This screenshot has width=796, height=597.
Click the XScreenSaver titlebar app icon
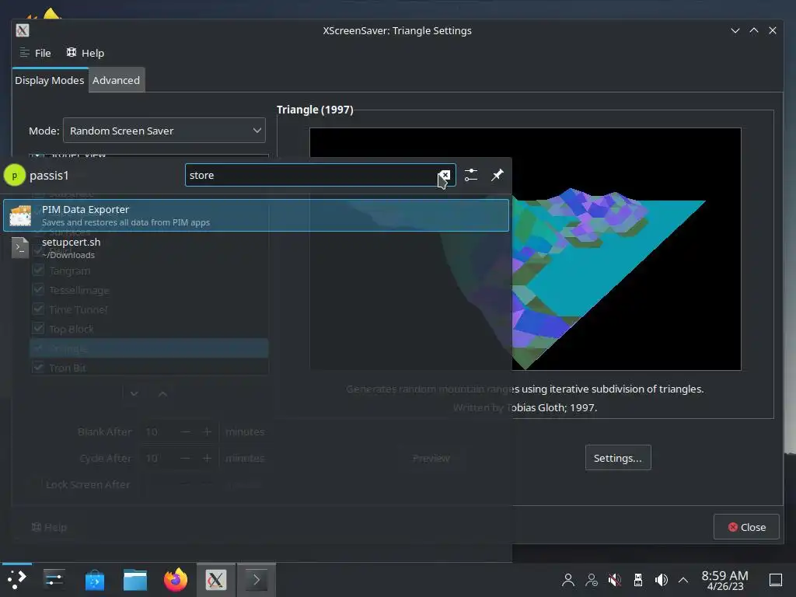tap(23, 30)
